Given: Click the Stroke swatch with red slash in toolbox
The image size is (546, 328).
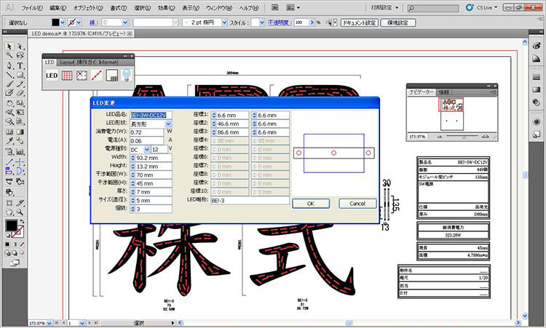Looking at the screenshot, I should click(x=18, y=232).
